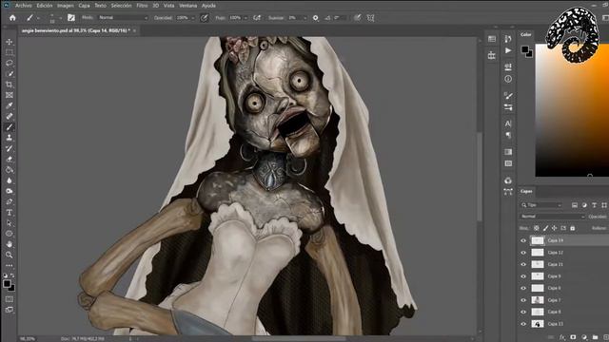Switch to the Color panel tab

[x=526, y=34]
